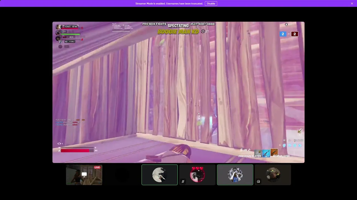Click the material resource icon above build bar
357x200 pixels.
300,131
